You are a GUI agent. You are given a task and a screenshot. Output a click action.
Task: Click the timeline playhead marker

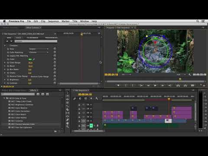(169, 99)
